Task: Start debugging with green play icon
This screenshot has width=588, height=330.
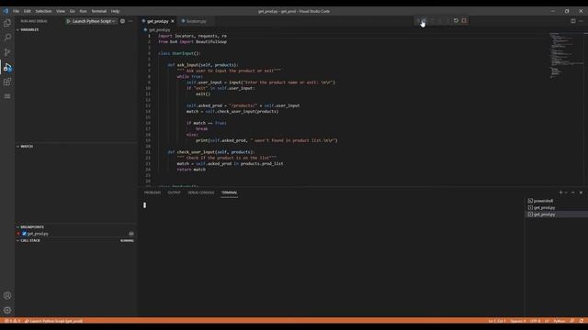Action: 68,21
